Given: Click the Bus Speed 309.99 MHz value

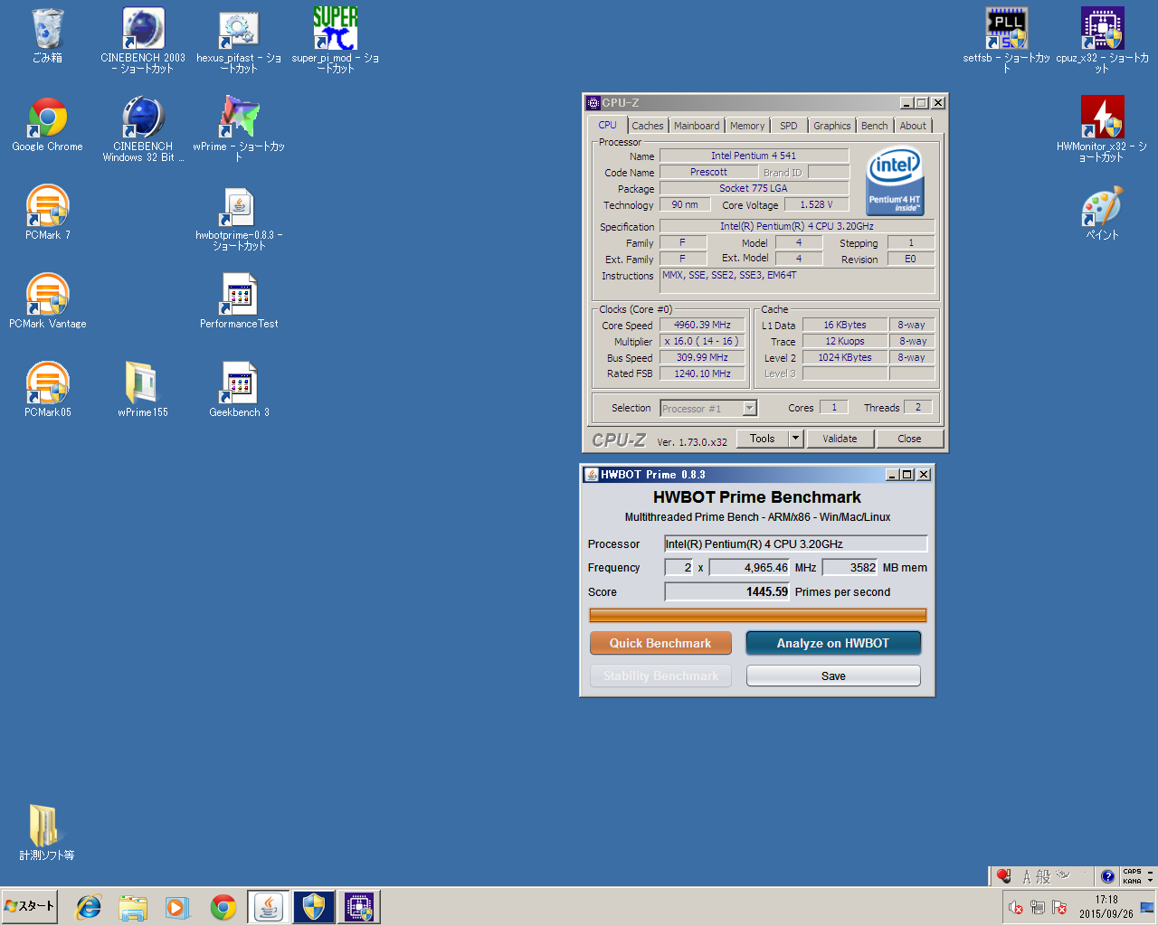Looking at the screenshot, I should (x=702, y=357).
